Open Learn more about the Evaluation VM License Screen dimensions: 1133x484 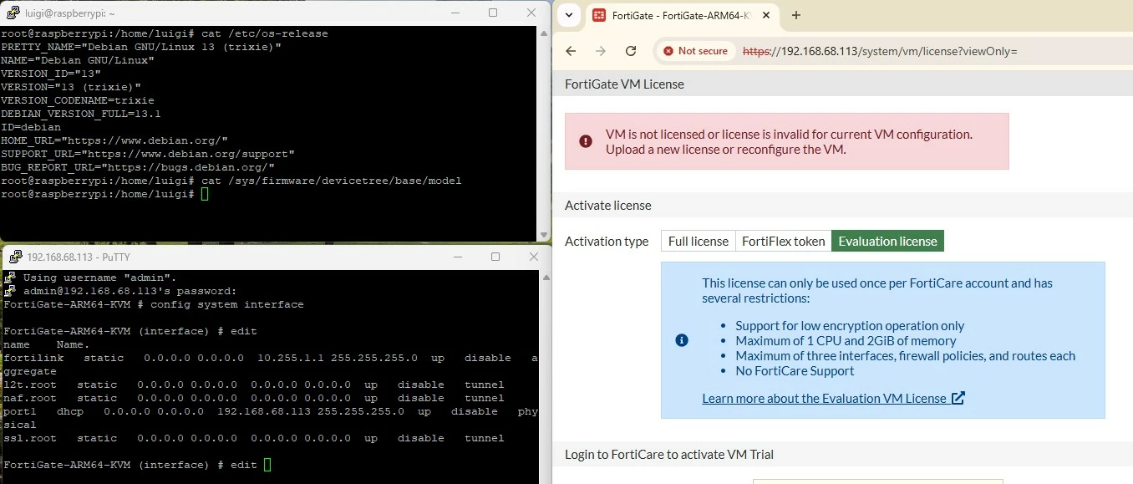click(x=833, y=398)
